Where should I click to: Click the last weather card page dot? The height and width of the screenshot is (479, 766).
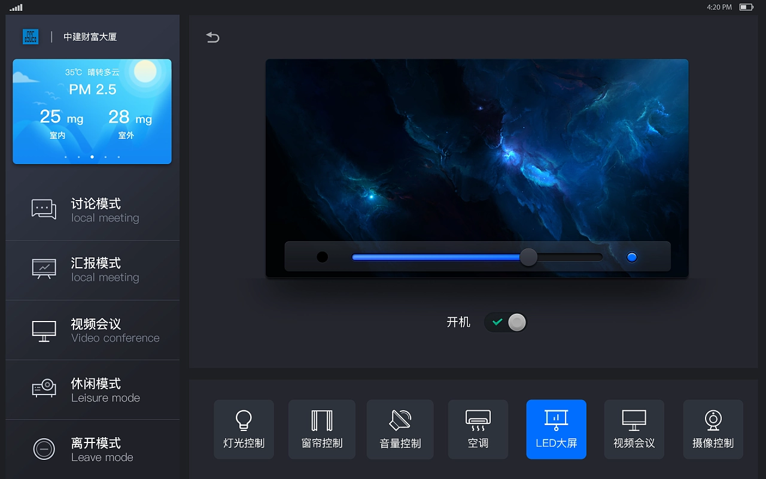(x=118, y=157)
